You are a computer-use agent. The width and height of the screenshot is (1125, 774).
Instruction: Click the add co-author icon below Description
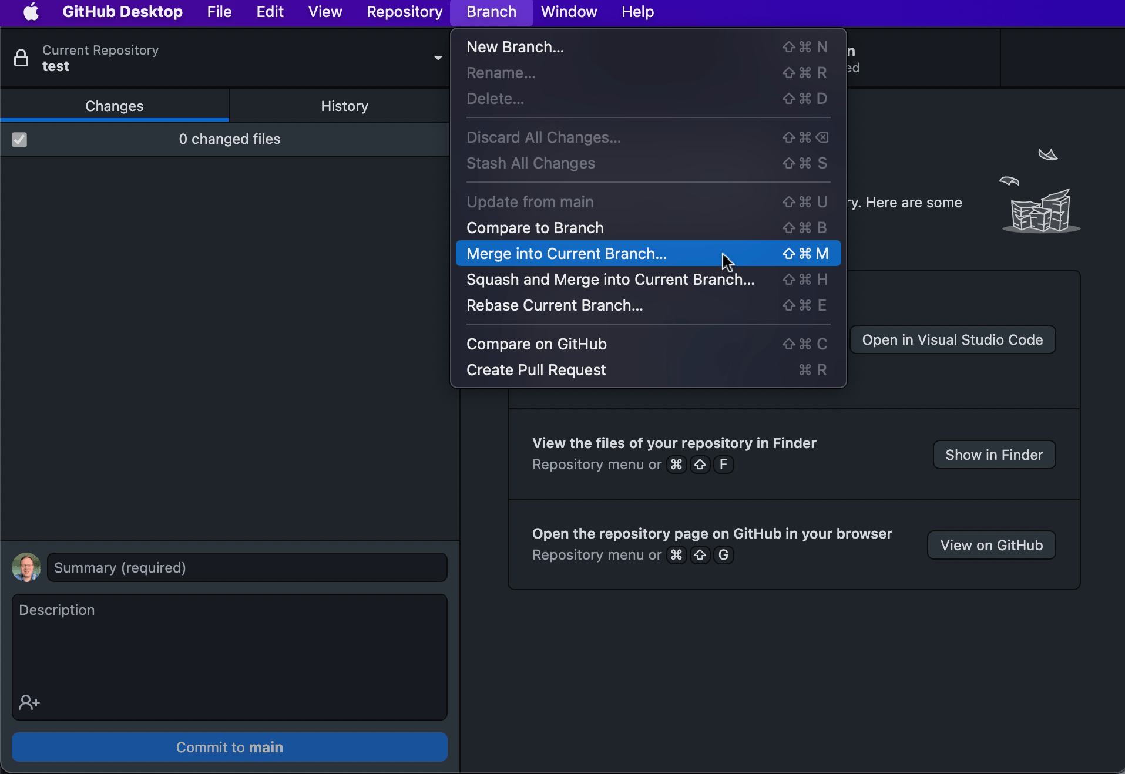coord(29,702)
